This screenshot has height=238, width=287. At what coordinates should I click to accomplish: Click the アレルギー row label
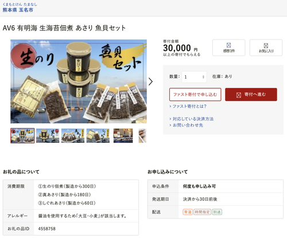(x=17, y=216)
